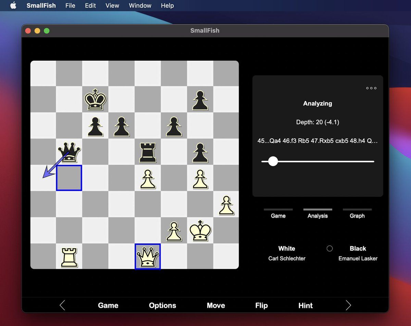This screenshot has height=326, width=411.
Task: Click the right arrow to step forward
Action: coord(348,305)
